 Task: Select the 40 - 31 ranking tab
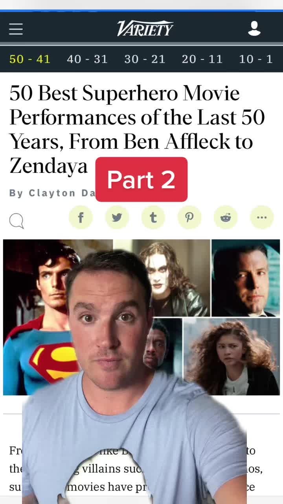coord(87,59)
